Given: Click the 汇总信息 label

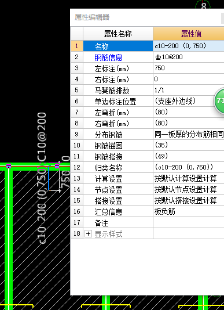Looking at the screenshot, I should click(x=108, y=212).
